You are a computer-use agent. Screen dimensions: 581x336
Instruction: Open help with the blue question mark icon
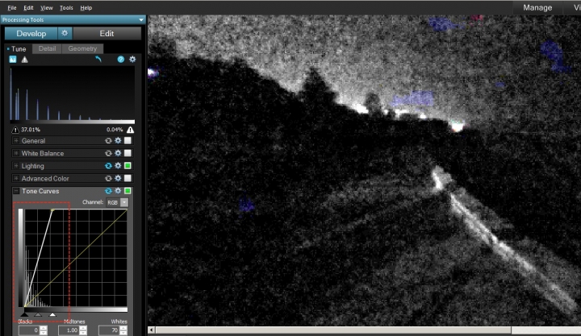[x=121, y=59]
